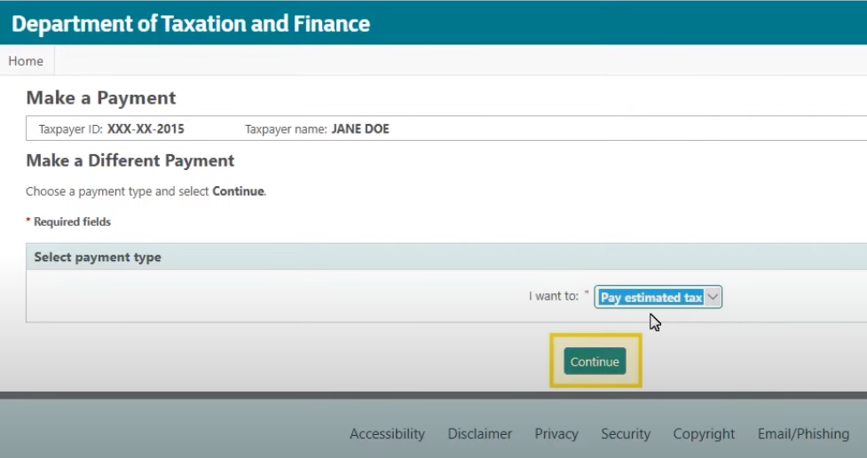This screenshot has height=458, width=867.
Task: Click the 'Required fields' note
Action: pos(68,221)
